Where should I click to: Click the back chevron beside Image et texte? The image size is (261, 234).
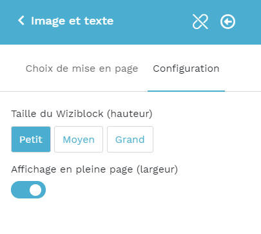pos(21,21)
